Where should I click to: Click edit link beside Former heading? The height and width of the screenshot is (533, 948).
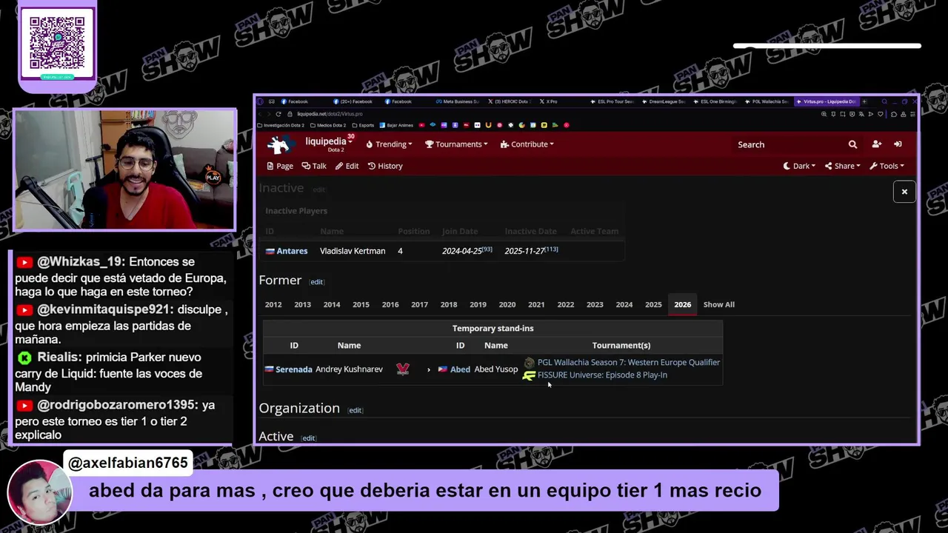tap(316, 282)
